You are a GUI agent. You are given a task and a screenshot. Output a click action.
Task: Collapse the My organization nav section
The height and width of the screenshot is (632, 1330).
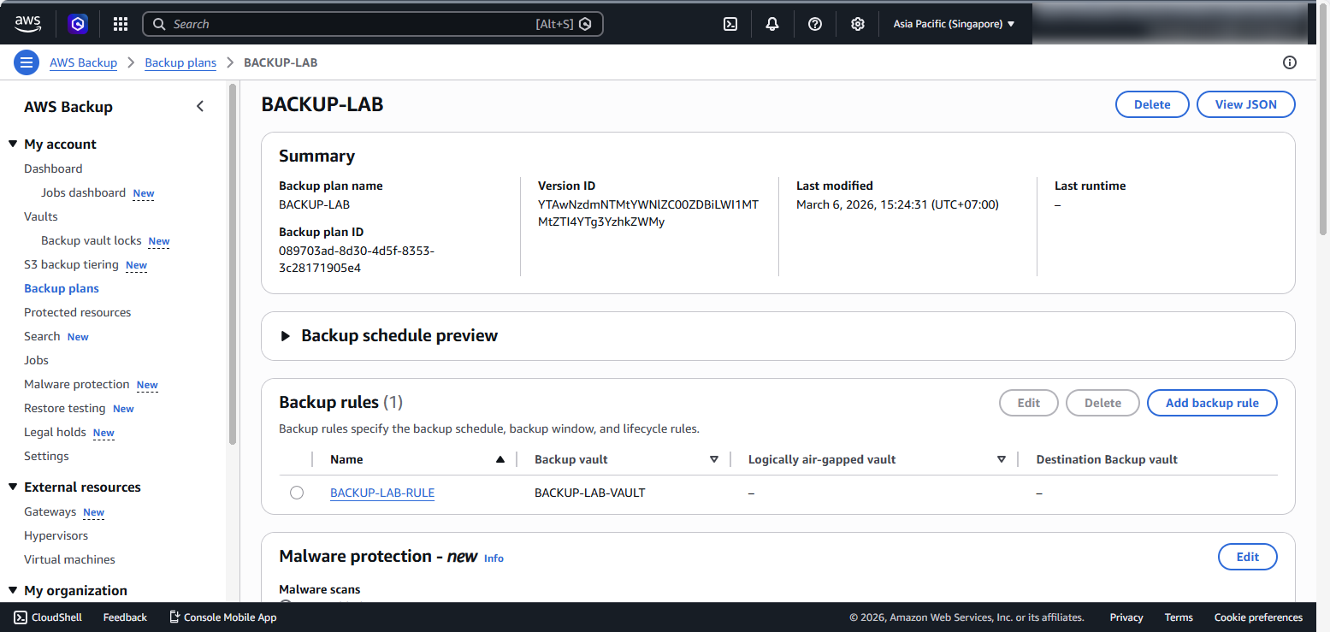[13, 590]
